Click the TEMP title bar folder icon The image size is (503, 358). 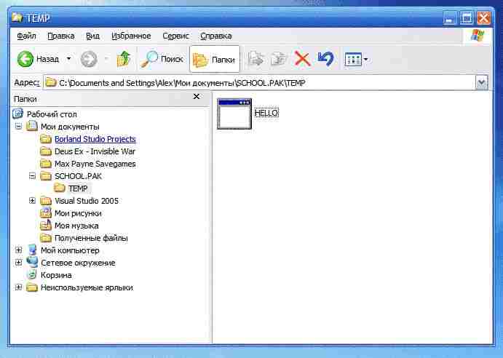17,17
